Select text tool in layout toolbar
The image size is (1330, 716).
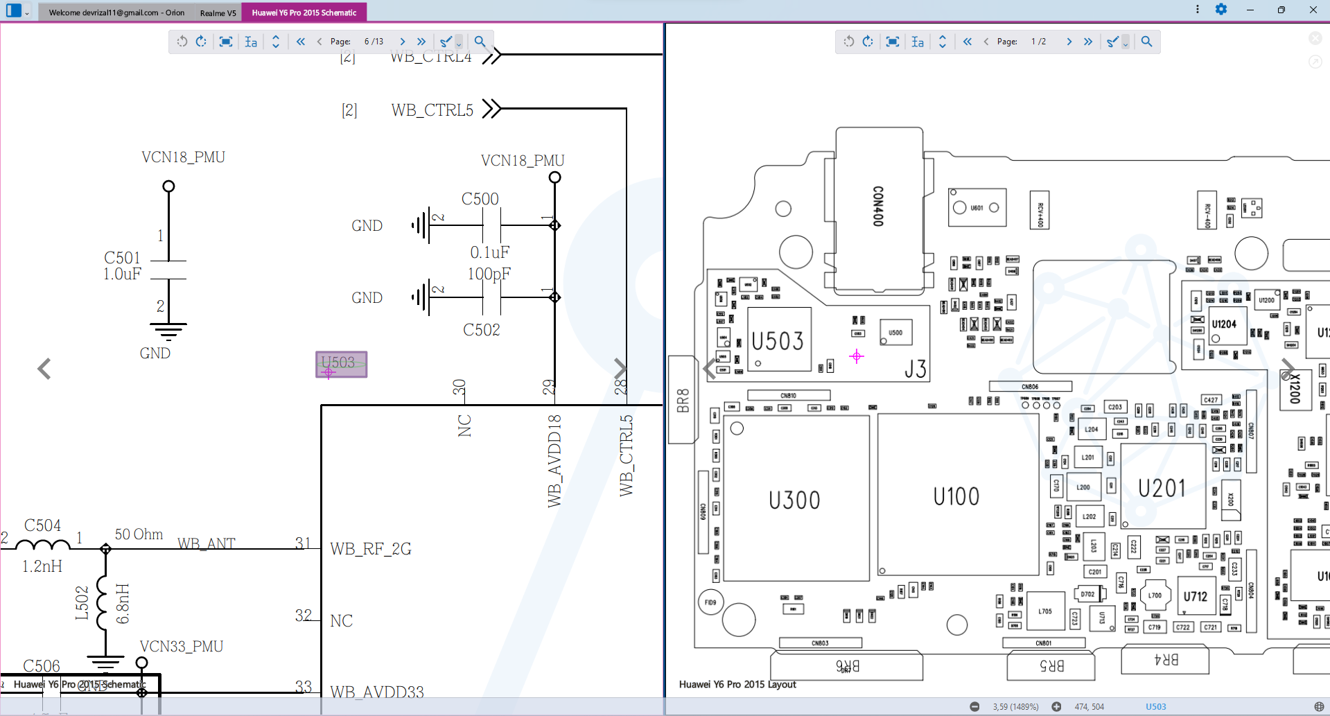click(x=918, y=42)
